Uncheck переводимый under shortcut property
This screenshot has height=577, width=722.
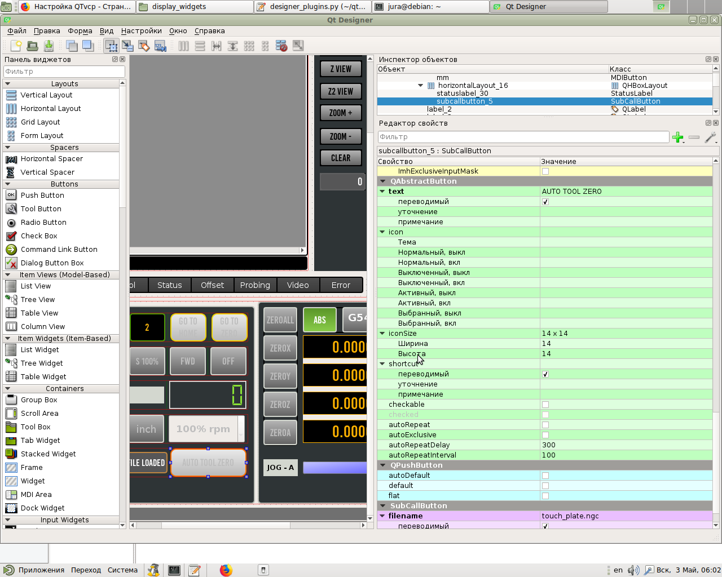tap(545, 374)
